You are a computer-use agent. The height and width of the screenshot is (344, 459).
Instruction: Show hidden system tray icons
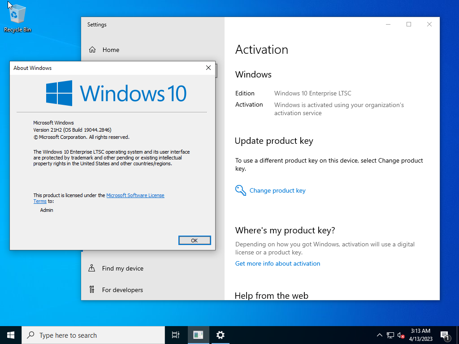(379, 335)
